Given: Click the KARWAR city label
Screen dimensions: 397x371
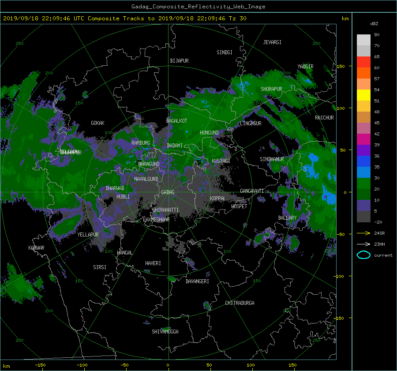Looking at the screenshot, I should (x=36, y=248).
